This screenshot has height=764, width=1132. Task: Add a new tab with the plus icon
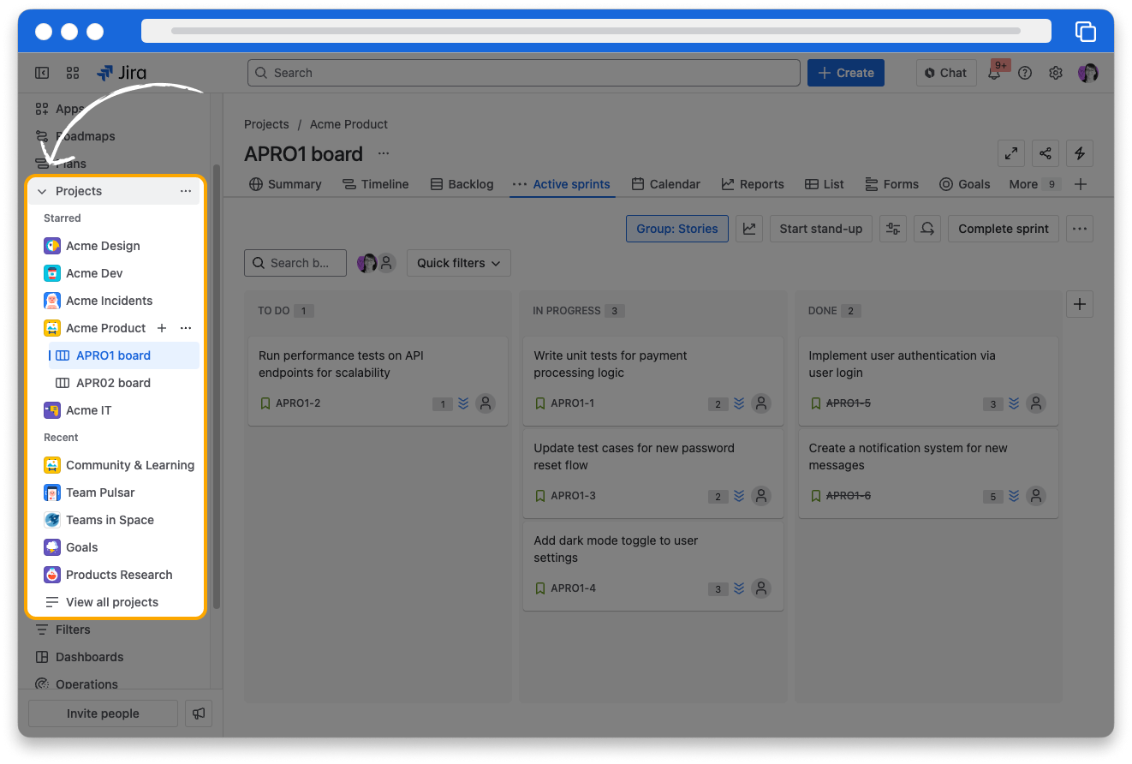click(1081, 184)
